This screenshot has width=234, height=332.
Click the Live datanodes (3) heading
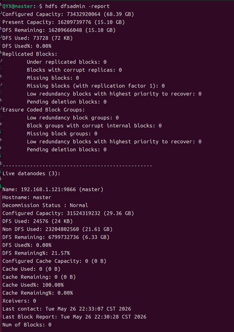click(31, 173)
